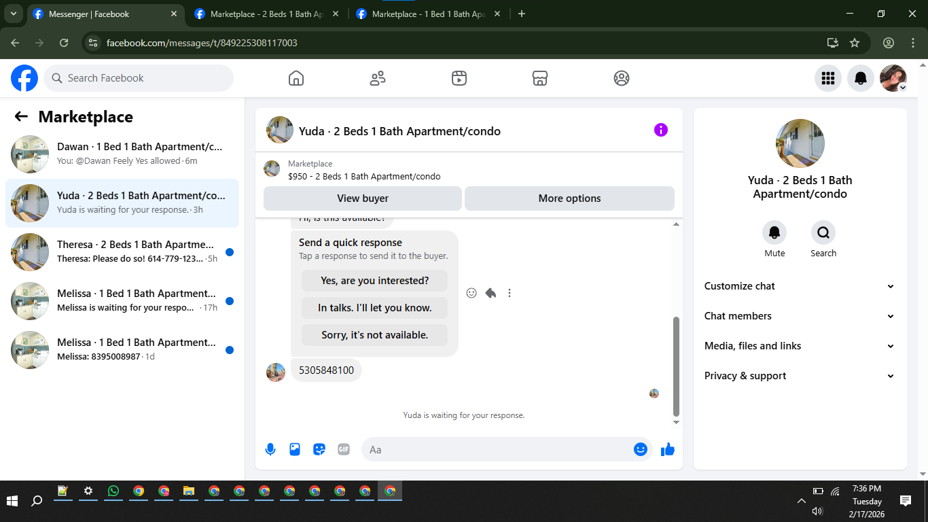This screenshot has height=522, width=928.
Task: Select the Yuda conversation in list
Action: point(122,203)
